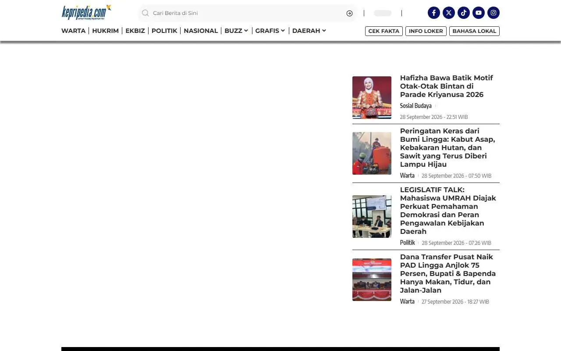The width and height of the screenshot is (561, 351).
Task: Open the HUKRIM menu section
Action: [x=105, y=31]
